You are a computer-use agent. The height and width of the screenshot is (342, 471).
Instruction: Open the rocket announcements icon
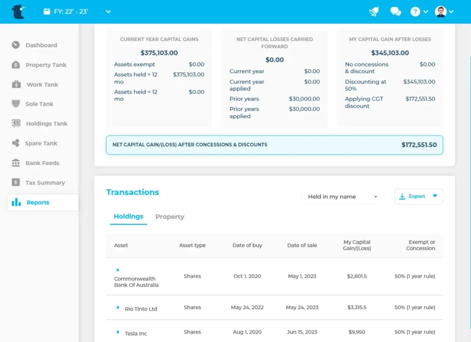coord(374,12)
